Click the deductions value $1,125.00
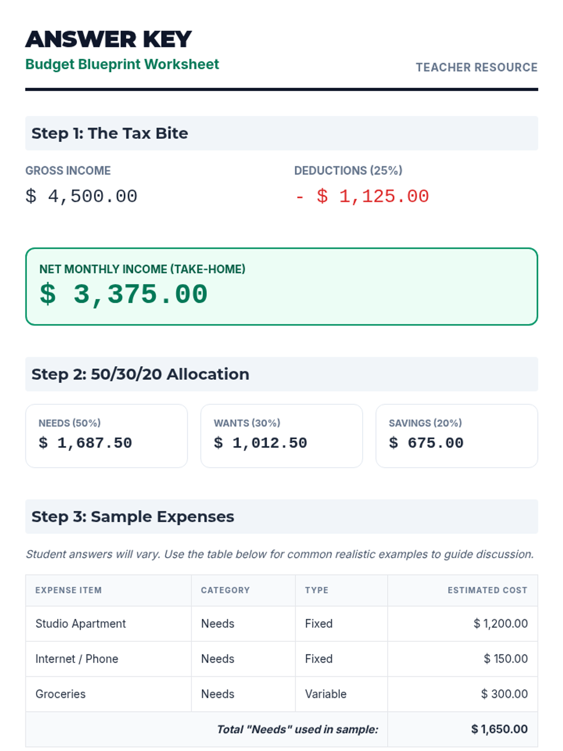Image resolution: width=563 pixels, height=751 pixels. pos(372,196)
